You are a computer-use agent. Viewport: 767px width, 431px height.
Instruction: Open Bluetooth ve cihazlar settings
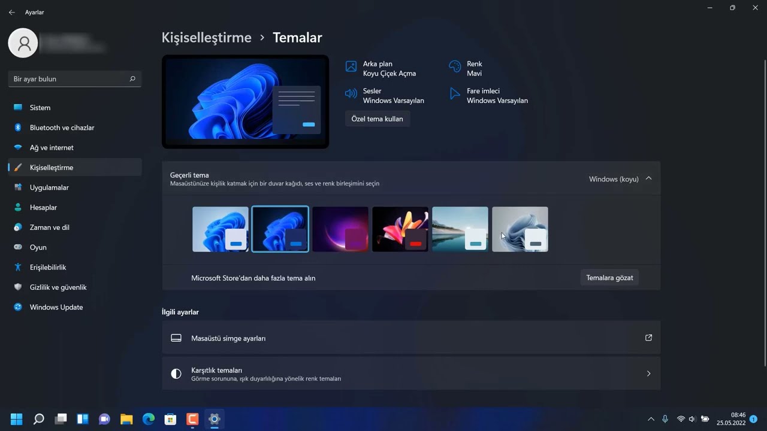pos(75,128)
